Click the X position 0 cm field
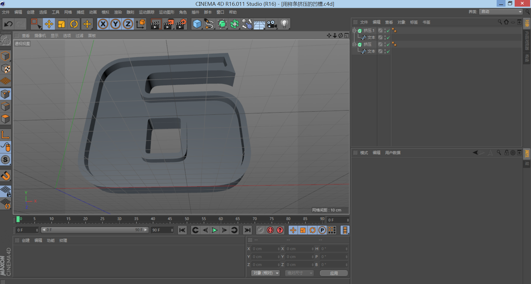This screenshot has height=284, width=531. pos(264,248)
